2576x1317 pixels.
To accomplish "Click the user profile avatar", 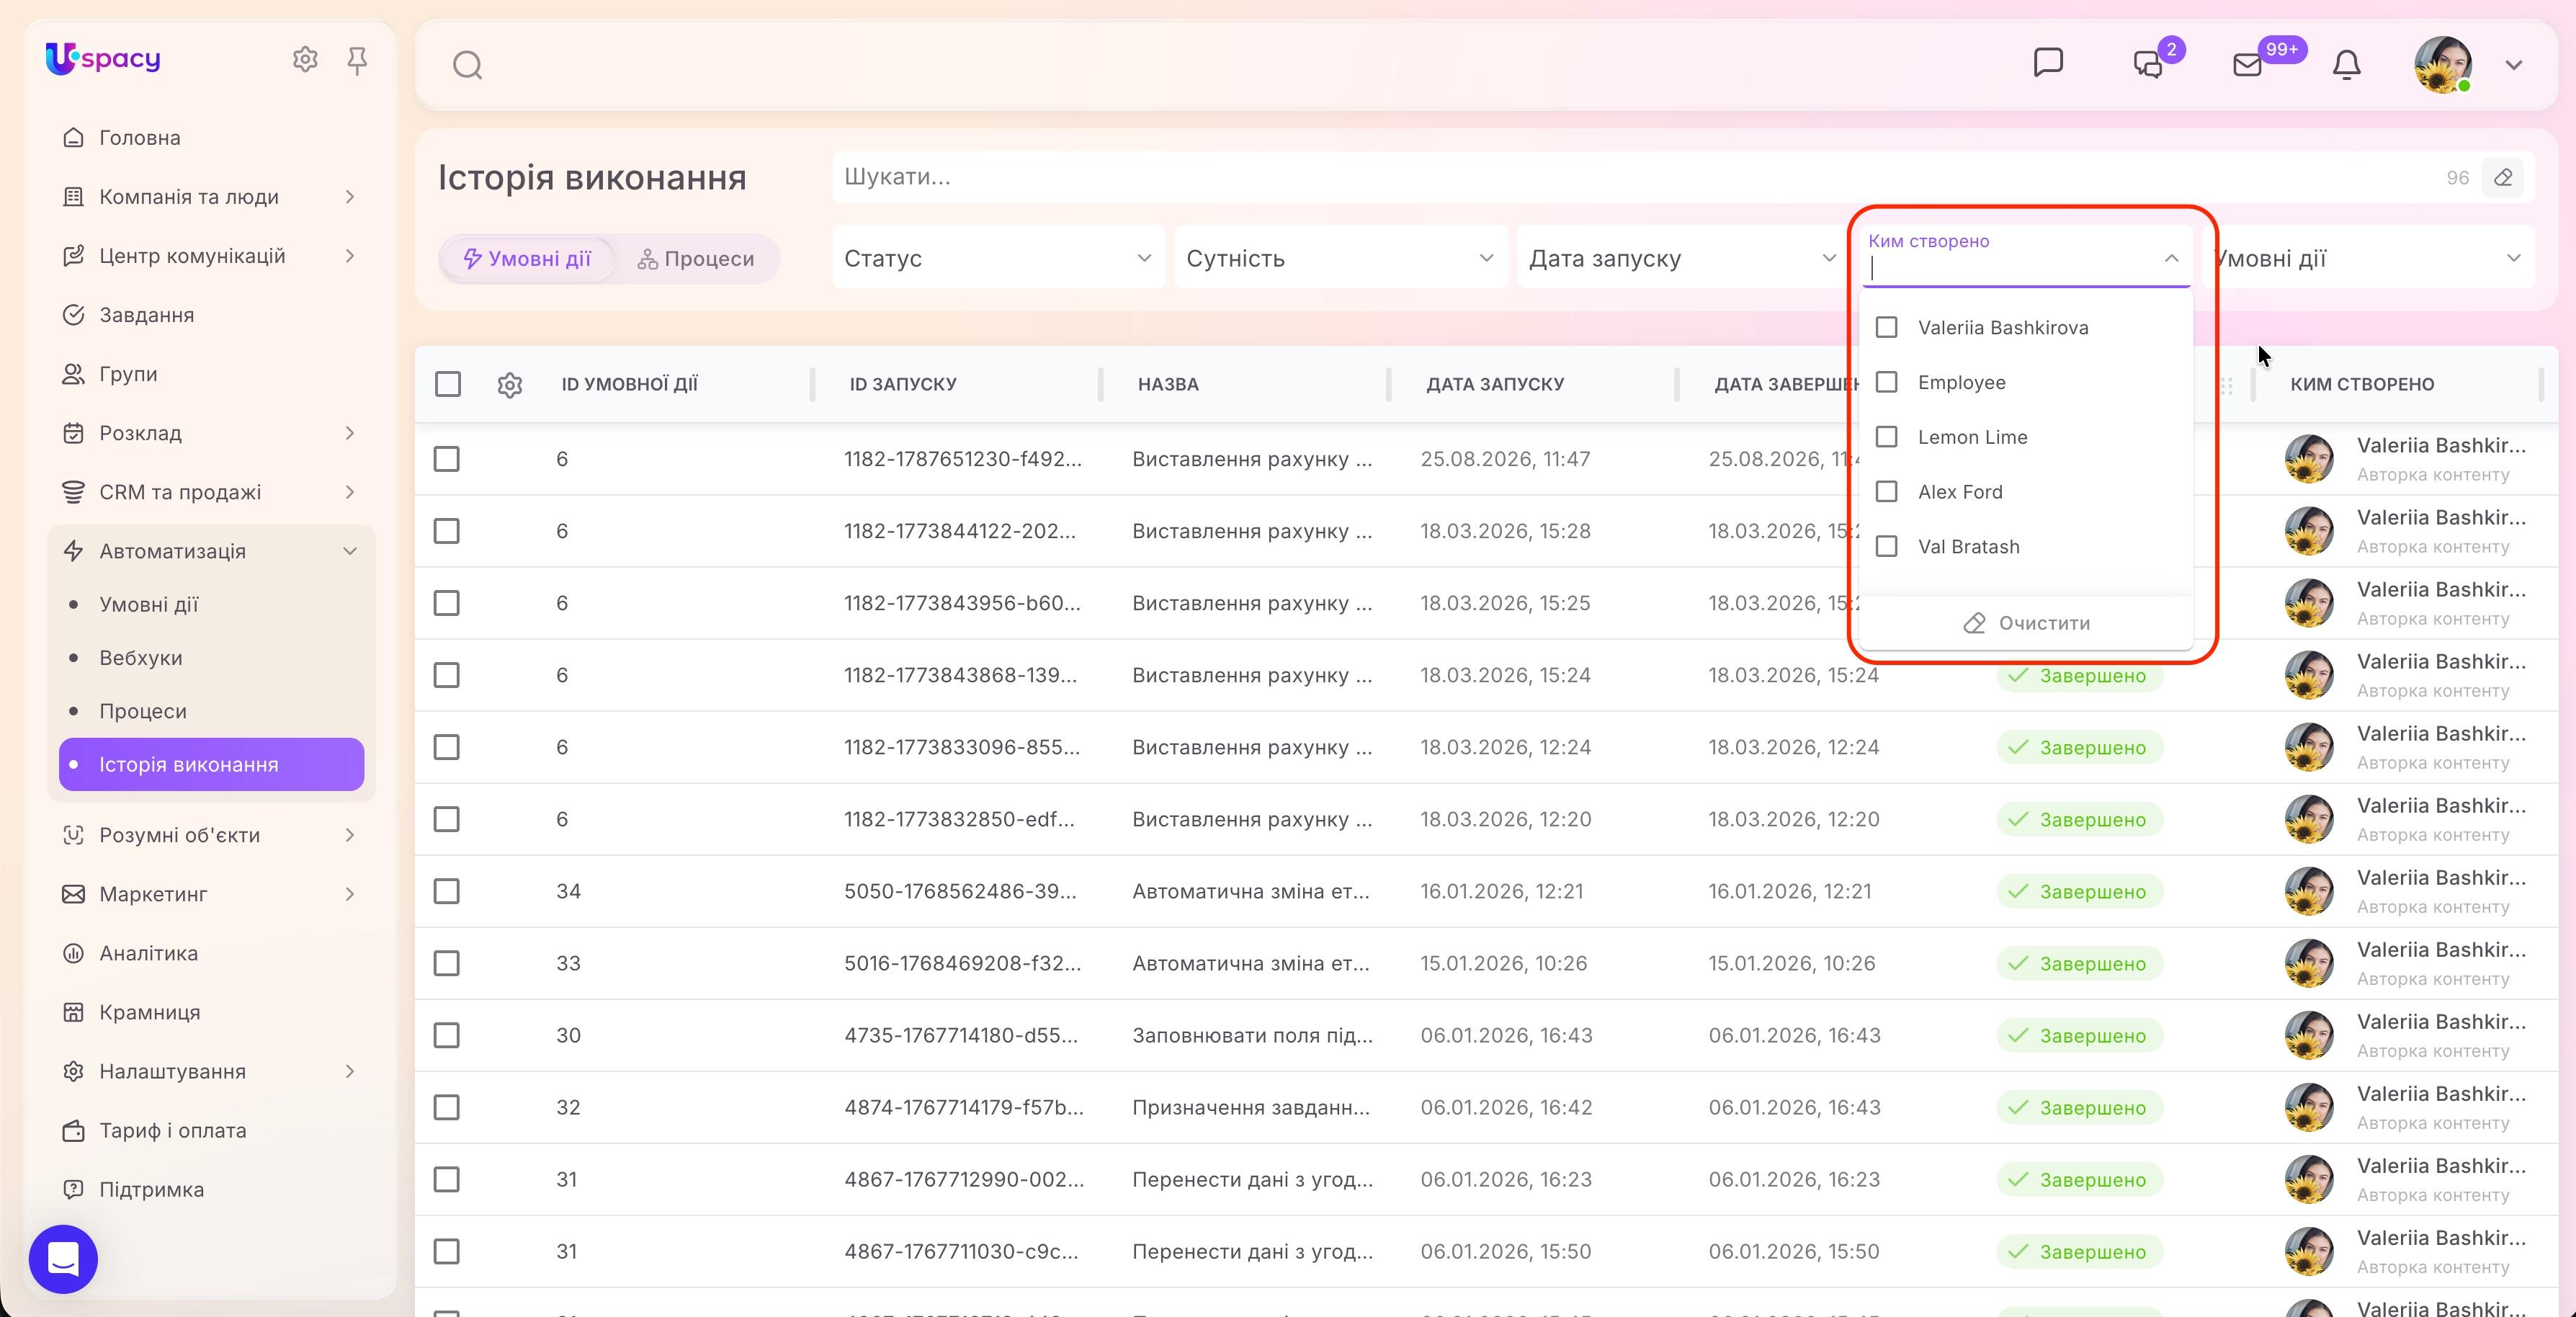I will click(x=2443, y=65).
